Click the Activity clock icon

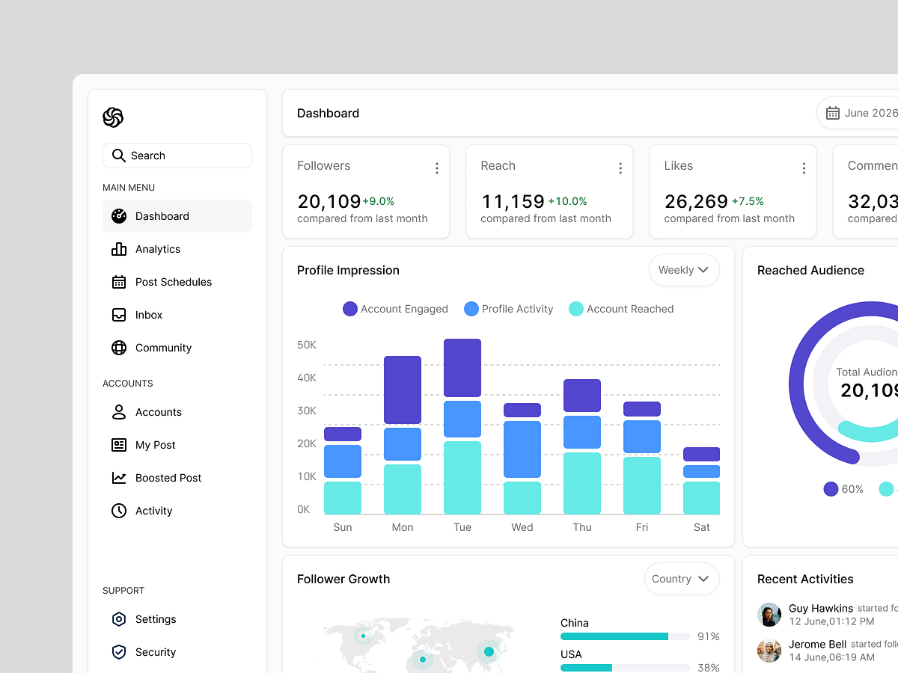tap(119, 510)
